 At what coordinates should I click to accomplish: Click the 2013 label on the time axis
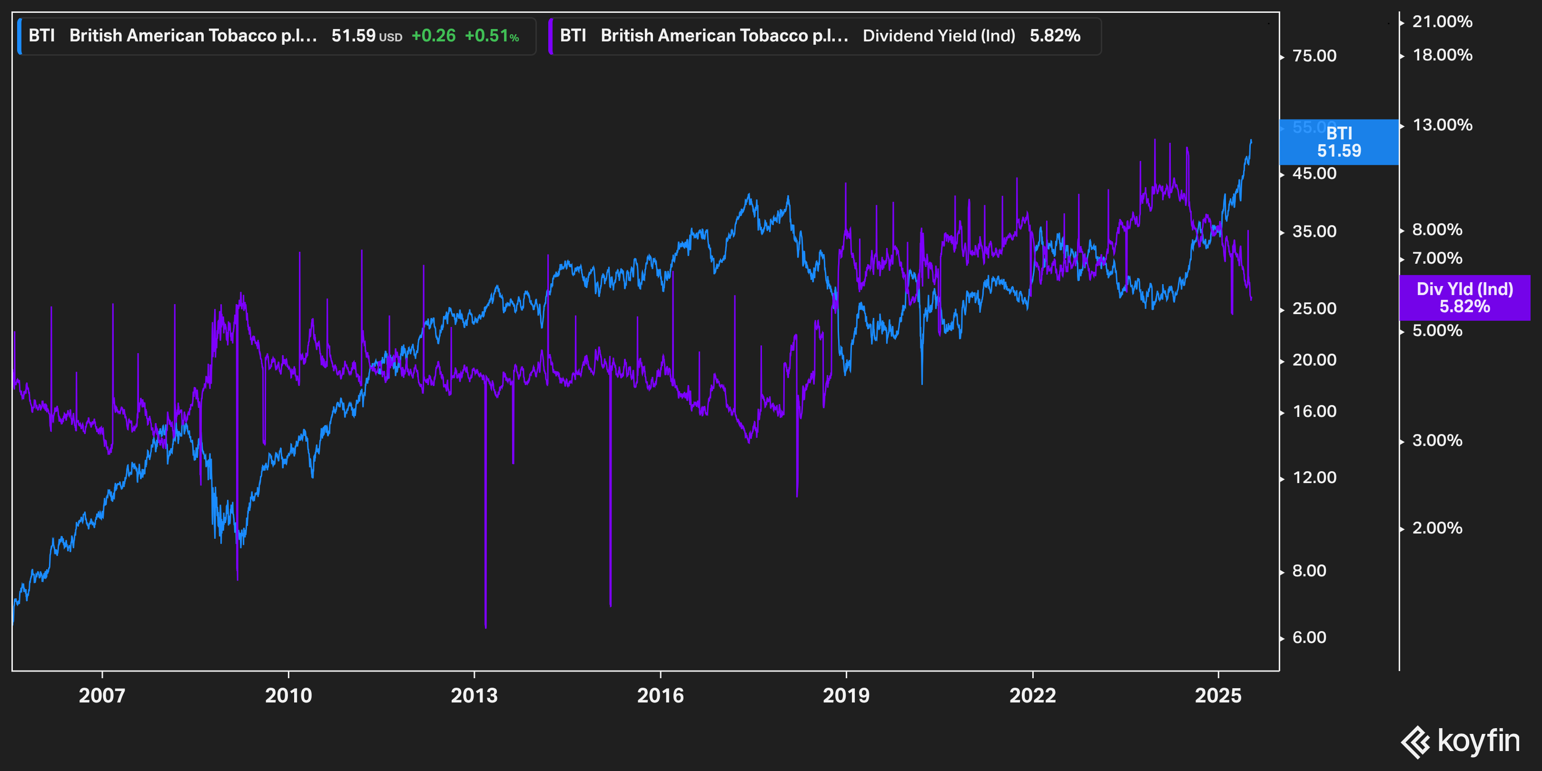[474, 696]
